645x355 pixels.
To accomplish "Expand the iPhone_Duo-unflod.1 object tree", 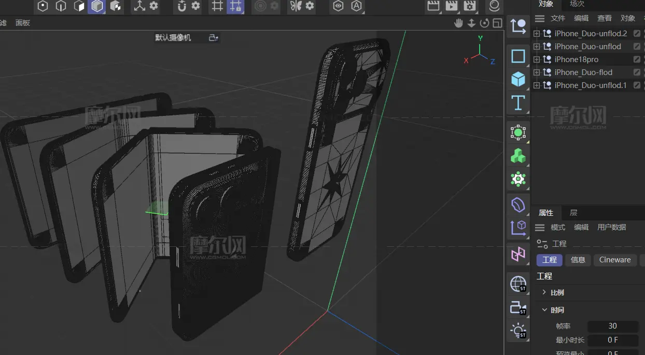I will pos(537,85).
